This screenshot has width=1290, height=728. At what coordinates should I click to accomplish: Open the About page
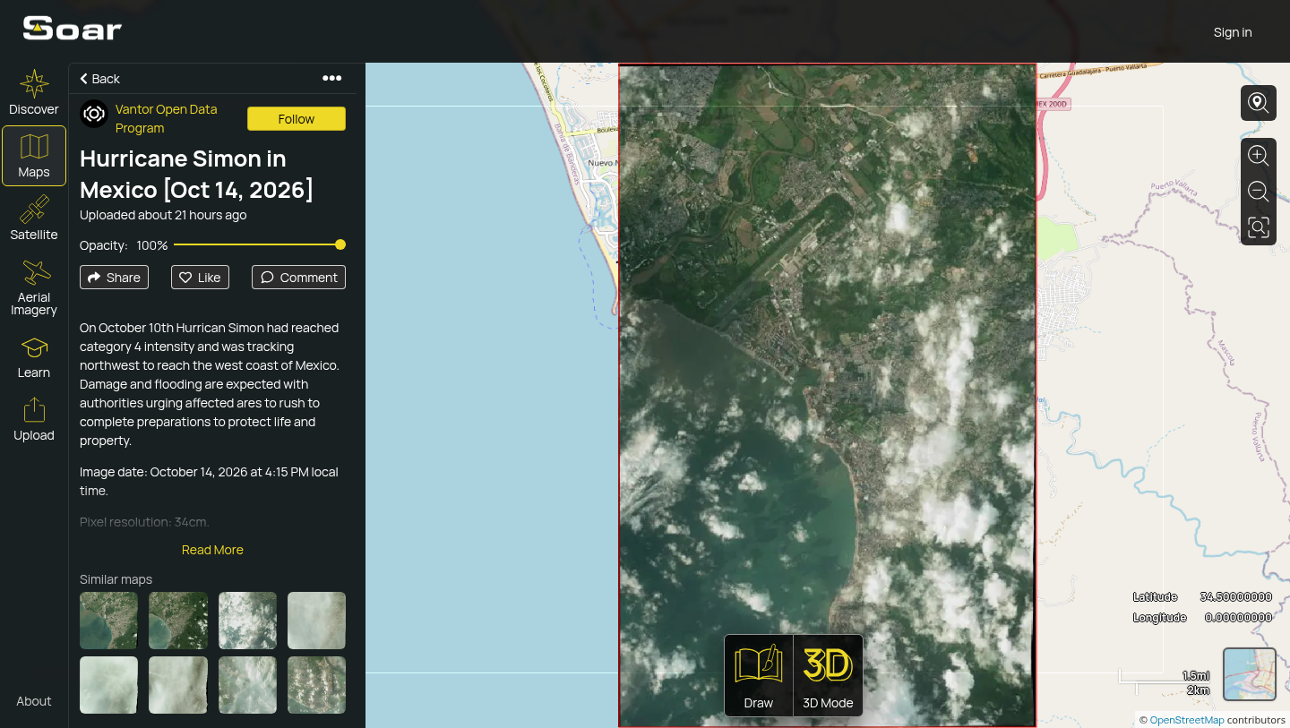(x=34, y=701)
